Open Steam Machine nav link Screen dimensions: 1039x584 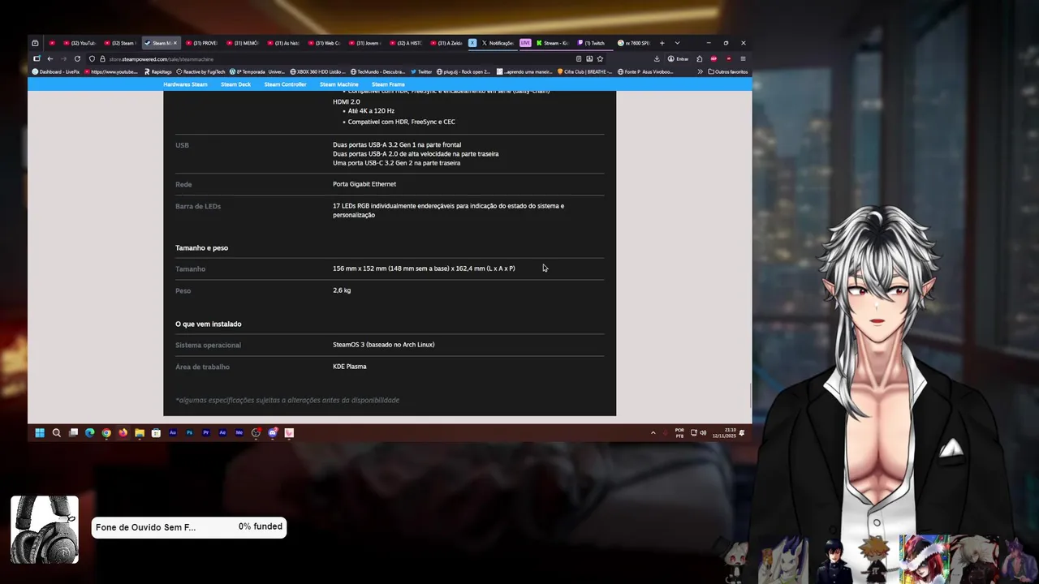point(338,84)
